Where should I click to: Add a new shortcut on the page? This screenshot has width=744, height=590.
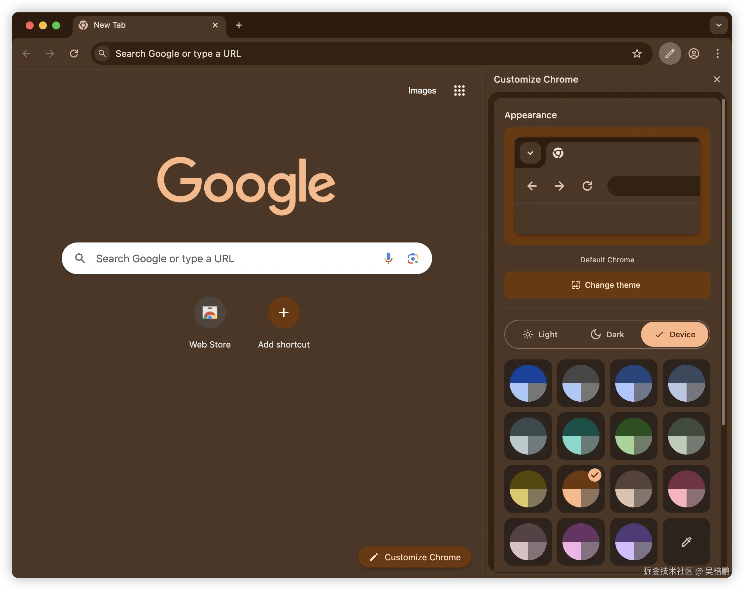click(x=283, y=313)
